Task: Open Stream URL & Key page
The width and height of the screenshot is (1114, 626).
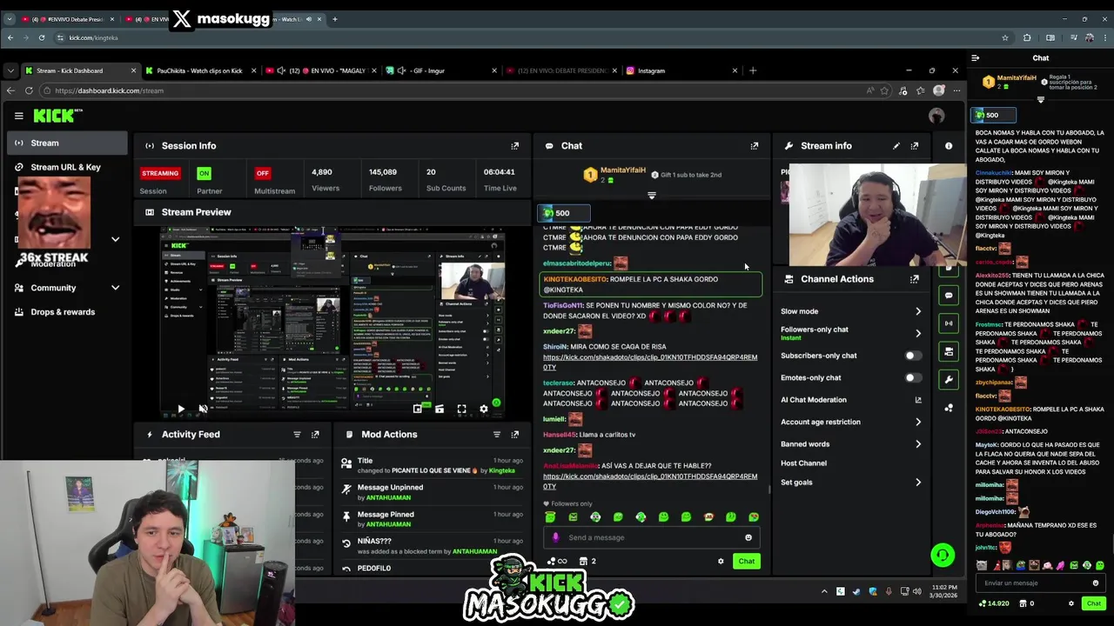Action: pos(67,167)
